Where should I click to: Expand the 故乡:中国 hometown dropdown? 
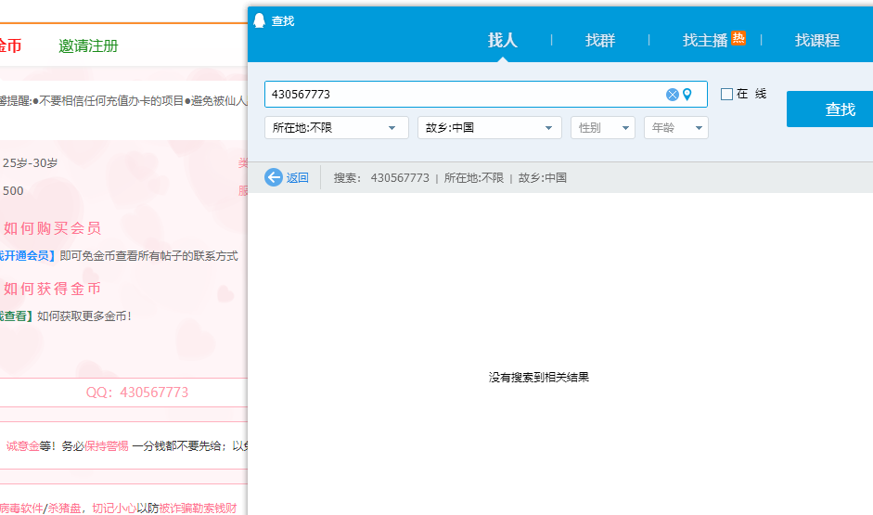point(489,128)
